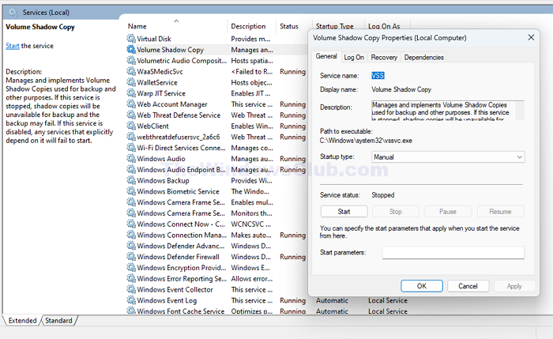The image size is (553, 339).
Task: Click Running status of WaaSMedicSvc
Action: 292,72
